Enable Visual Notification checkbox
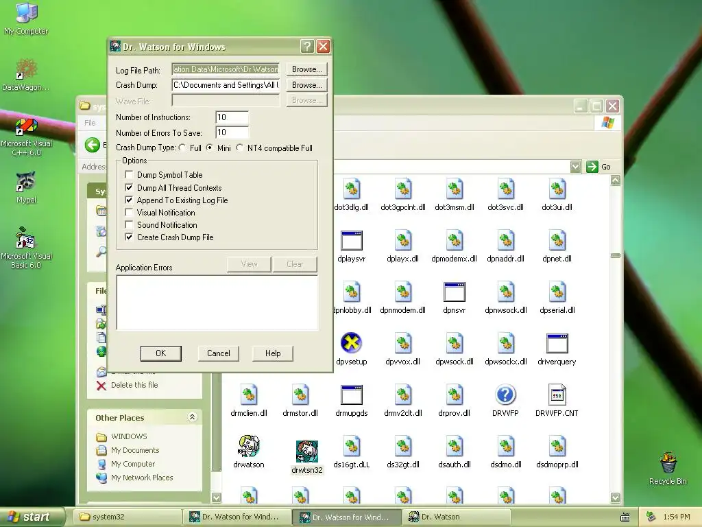This screenshot has height=527, width=702. click(129, 213)
